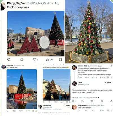Image resolution: width=113 pixels, height=116 pixels.
Task: Like лина кидис post with 1,2K likes
Action: pos(93,78)
